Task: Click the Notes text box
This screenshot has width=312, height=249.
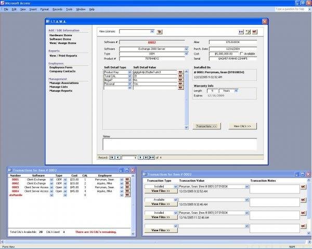Action: tap(180, 144)
